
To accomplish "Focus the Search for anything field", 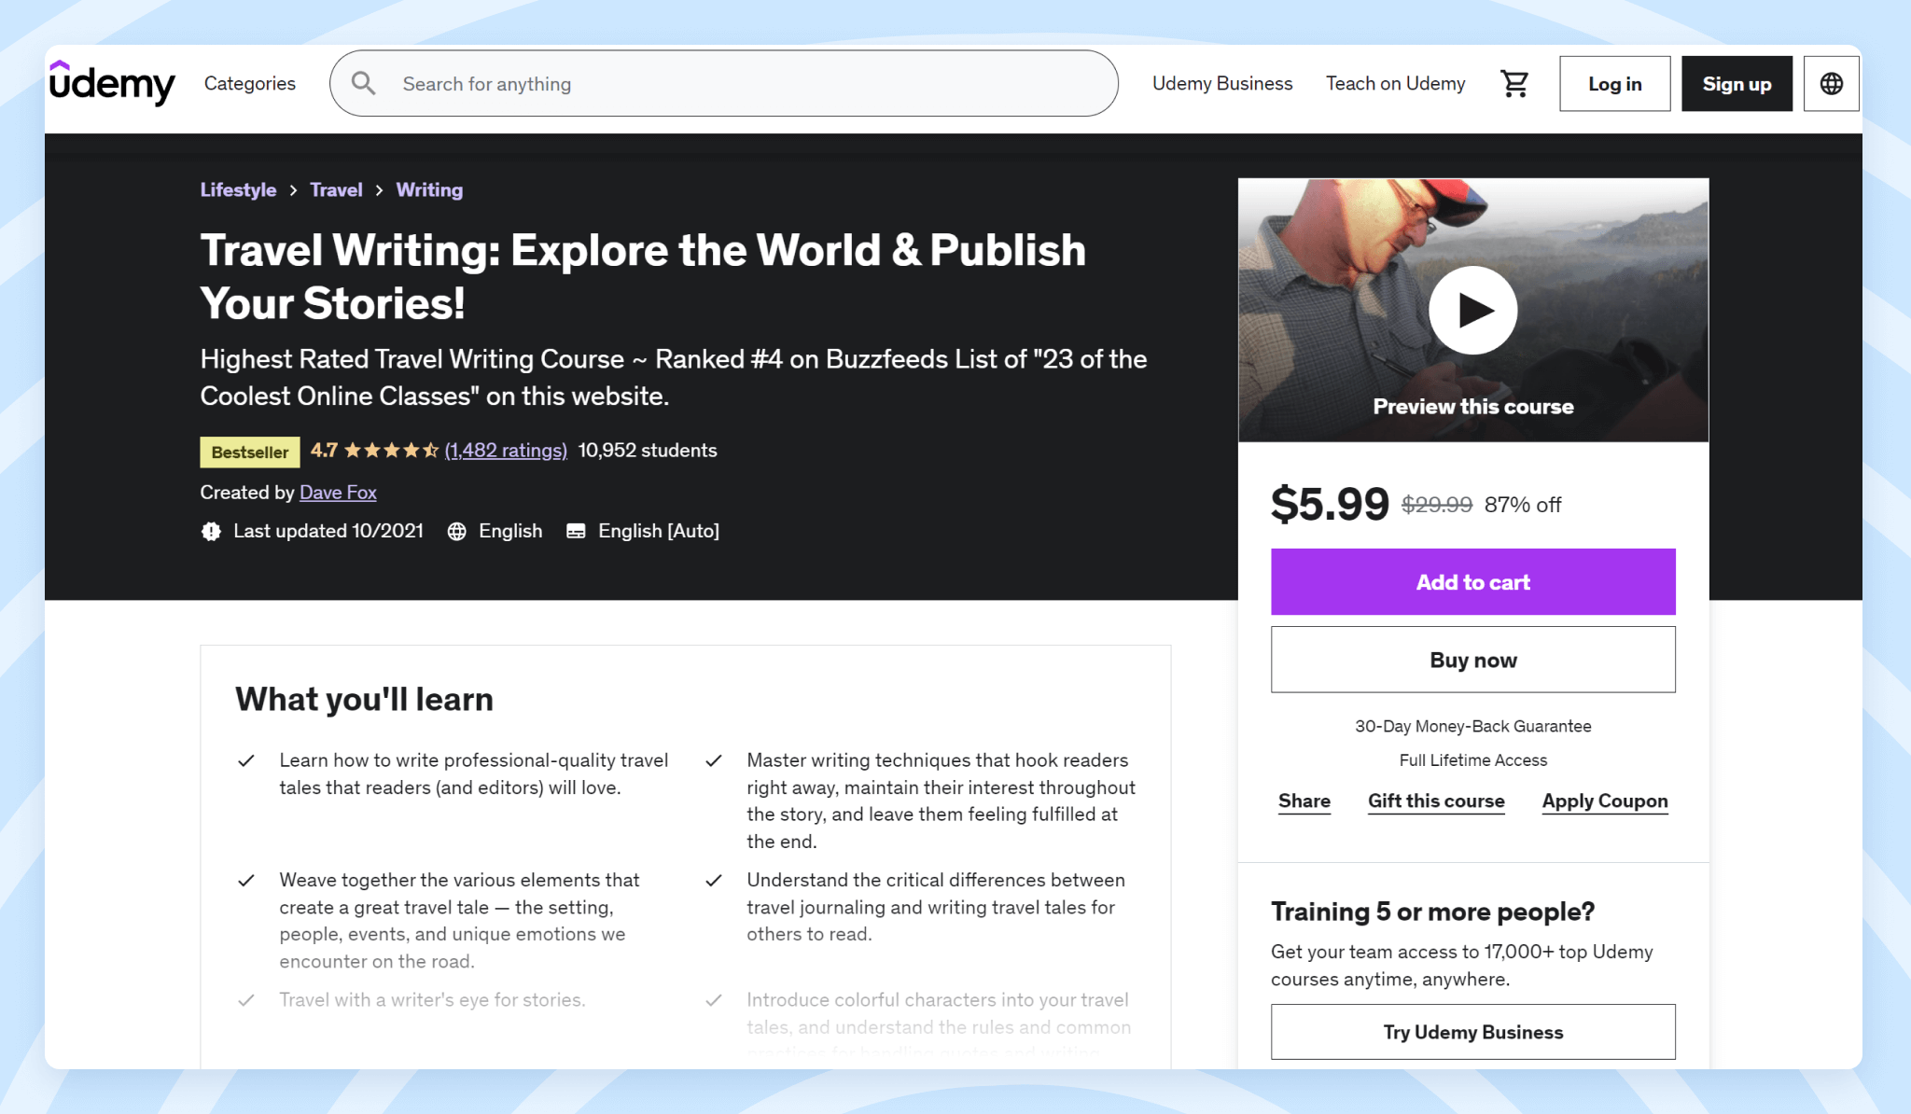I will [x=724, y=84].
